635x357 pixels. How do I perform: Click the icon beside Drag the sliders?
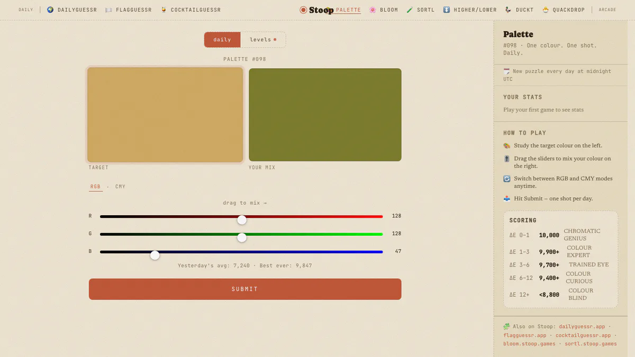click(x=507, y=159)
